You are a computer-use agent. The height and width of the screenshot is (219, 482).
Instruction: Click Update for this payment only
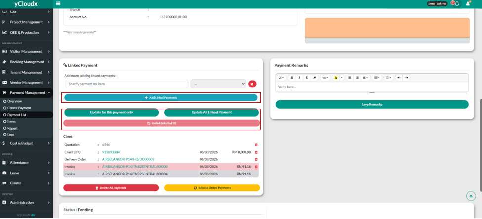coord(111,113)
